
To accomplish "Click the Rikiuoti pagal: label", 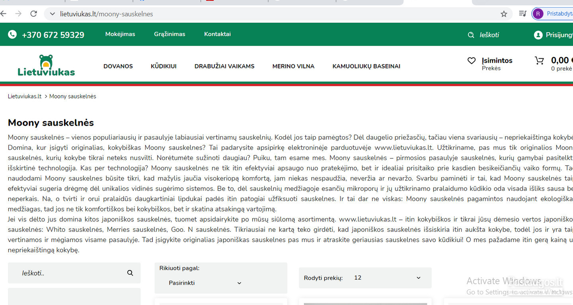I will (x=179, y=268).
